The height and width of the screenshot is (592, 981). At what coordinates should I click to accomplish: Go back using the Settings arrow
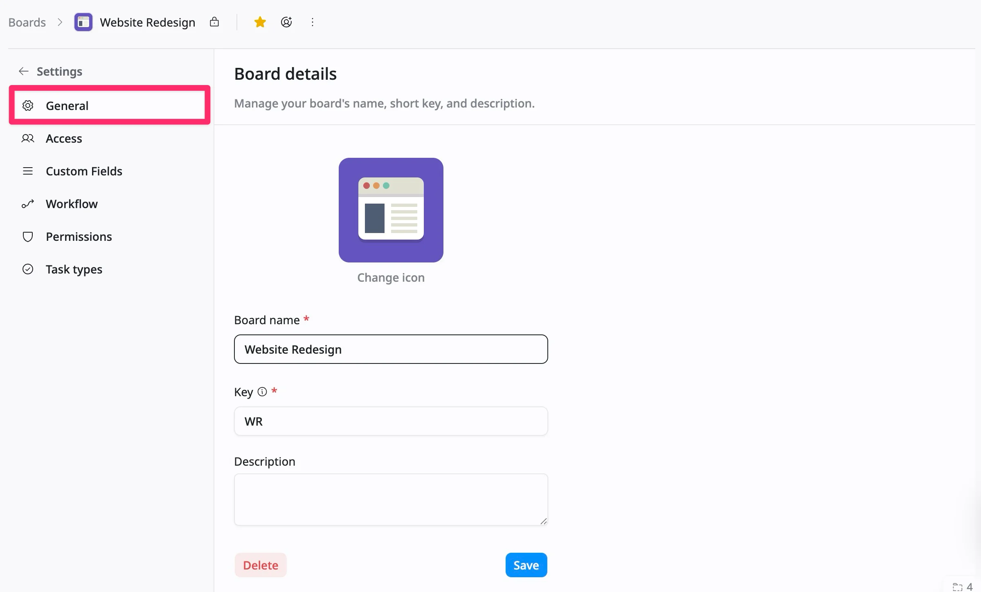click(23, 72)
